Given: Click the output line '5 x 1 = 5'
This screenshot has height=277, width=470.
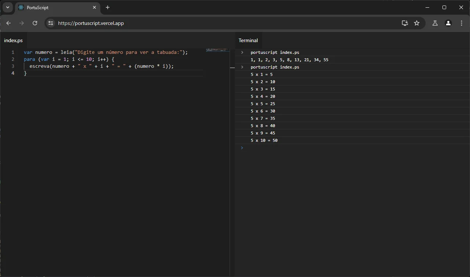Looking at the screenshot, I should 262,74.
